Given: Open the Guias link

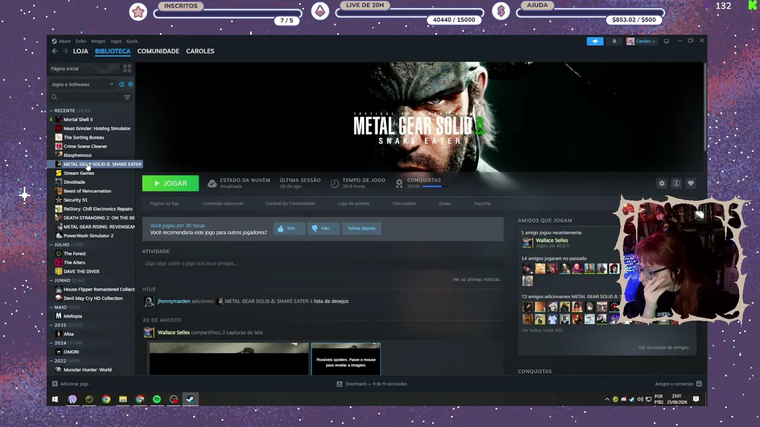Looking at the screenshot, I should pos(445,203).
